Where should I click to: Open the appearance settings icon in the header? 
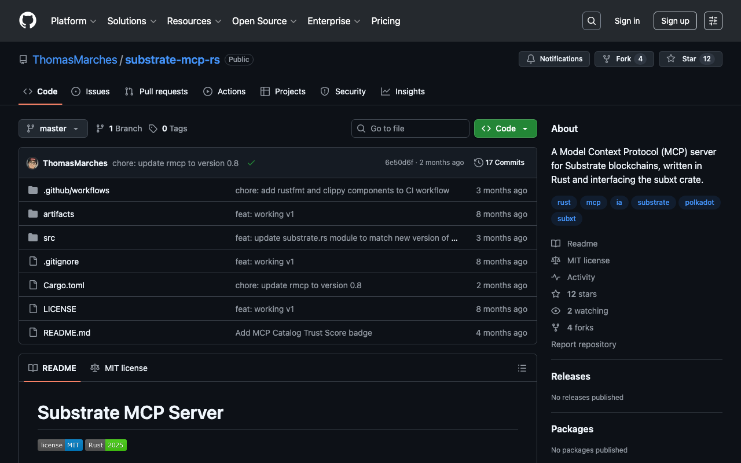point(713,21)
